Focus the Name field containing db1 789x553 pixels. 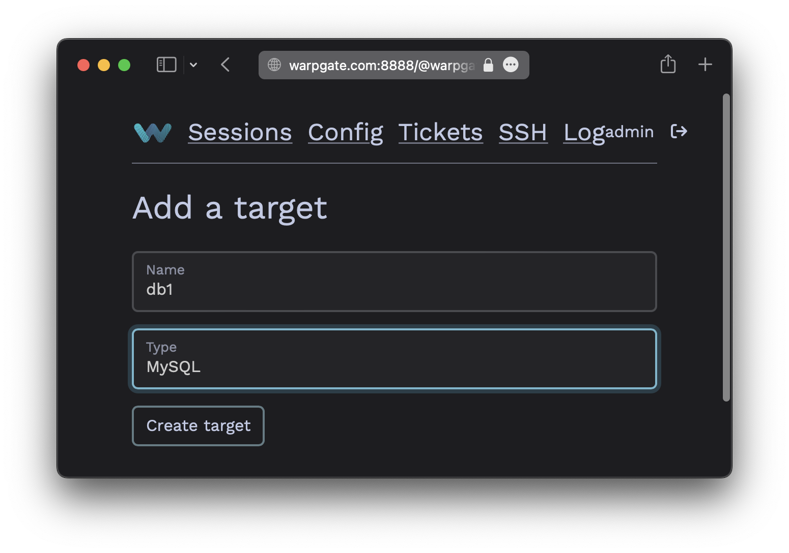click(x=394, y=282)
